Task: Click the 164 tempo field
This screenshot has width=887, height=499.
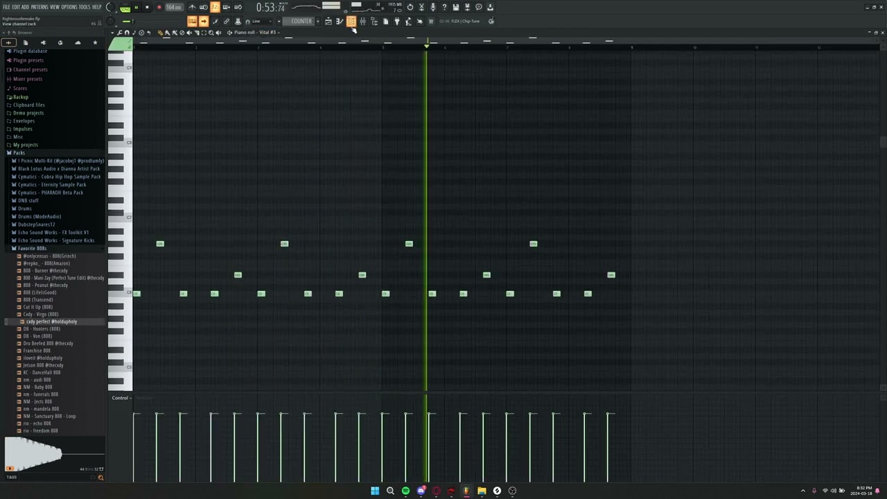Action: 174,7
